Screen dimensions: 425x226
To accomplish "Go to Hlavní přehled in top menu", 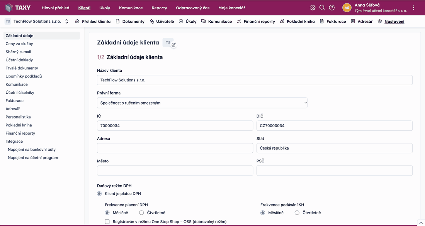I will click(56, 8).
